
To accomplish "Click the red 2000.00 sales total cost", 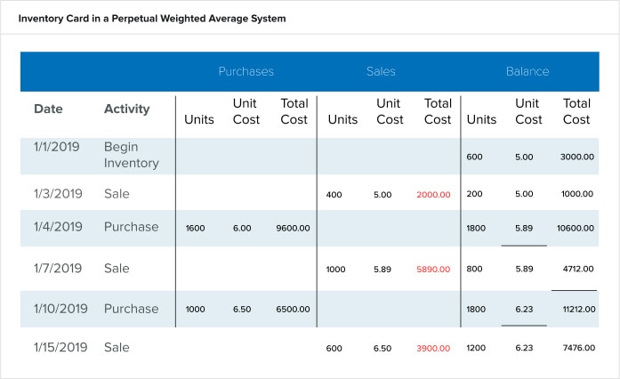I will coord(434,194).
